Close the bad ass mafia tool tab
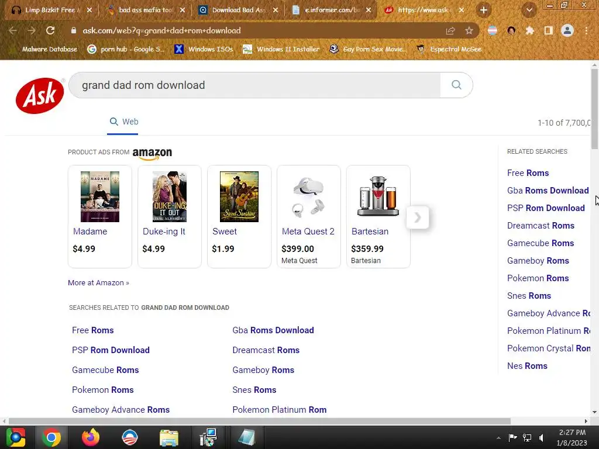599x449 pixels. pyautogui.click(x=183, y=11)
